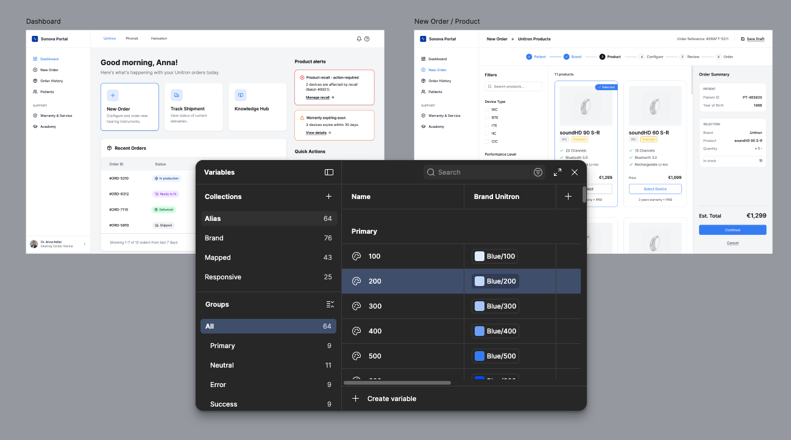Viewport: 791px width, 440px height.
Task: Switch to Unitron brand tab in Dashboard
Action: tap(110, 38)
